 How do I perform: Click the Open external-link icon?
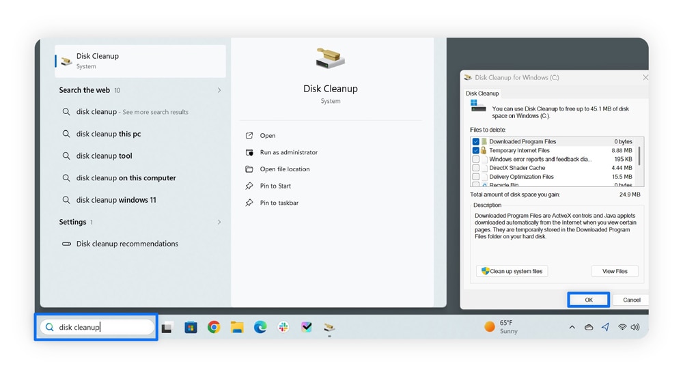coord(249,135)
